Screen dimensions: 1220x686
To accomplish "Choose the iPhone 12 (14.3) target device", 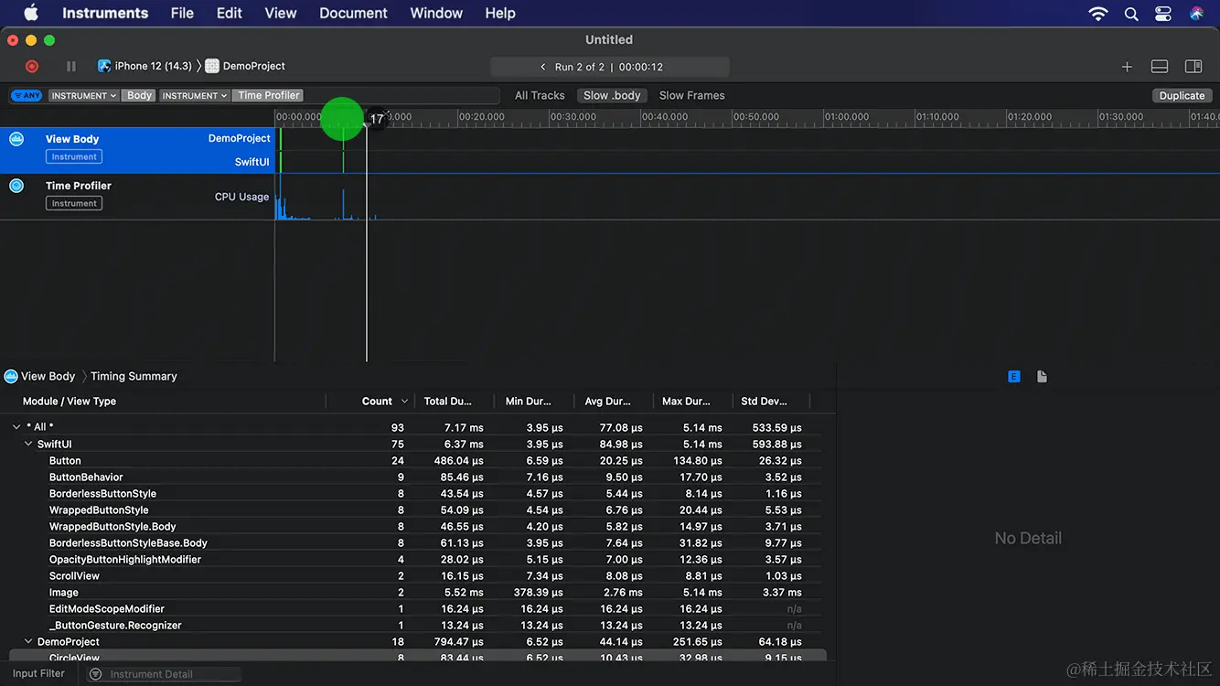I will click(x=153, y=66).
